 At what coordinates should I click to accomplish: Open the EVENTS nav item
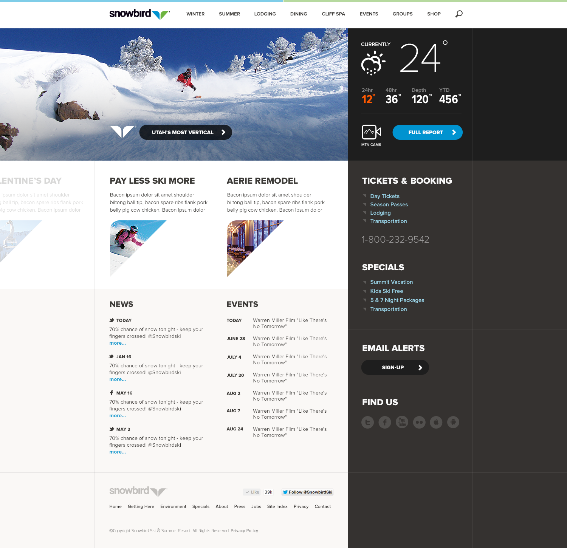point(369,14)
